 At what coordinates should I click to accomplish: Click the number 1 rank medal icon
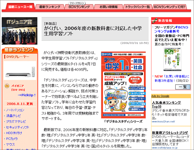pos(7,86)
